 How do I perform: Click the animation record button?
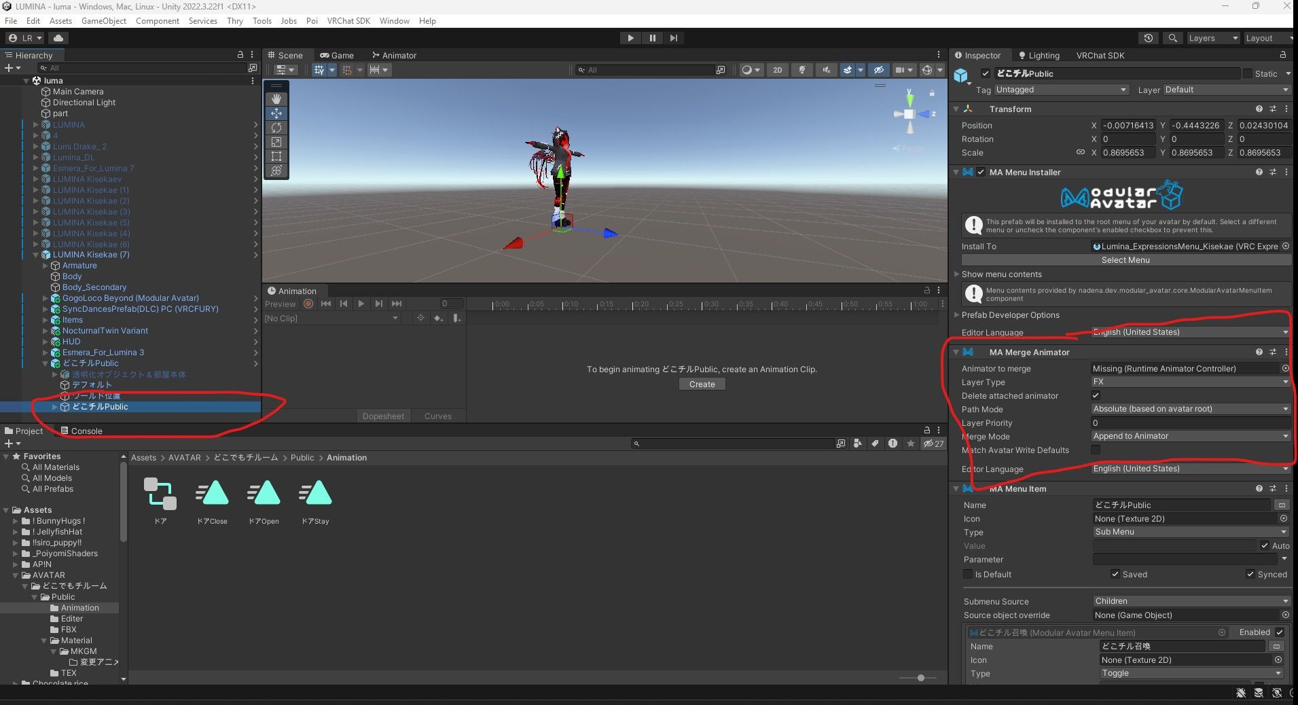(308, 304)
